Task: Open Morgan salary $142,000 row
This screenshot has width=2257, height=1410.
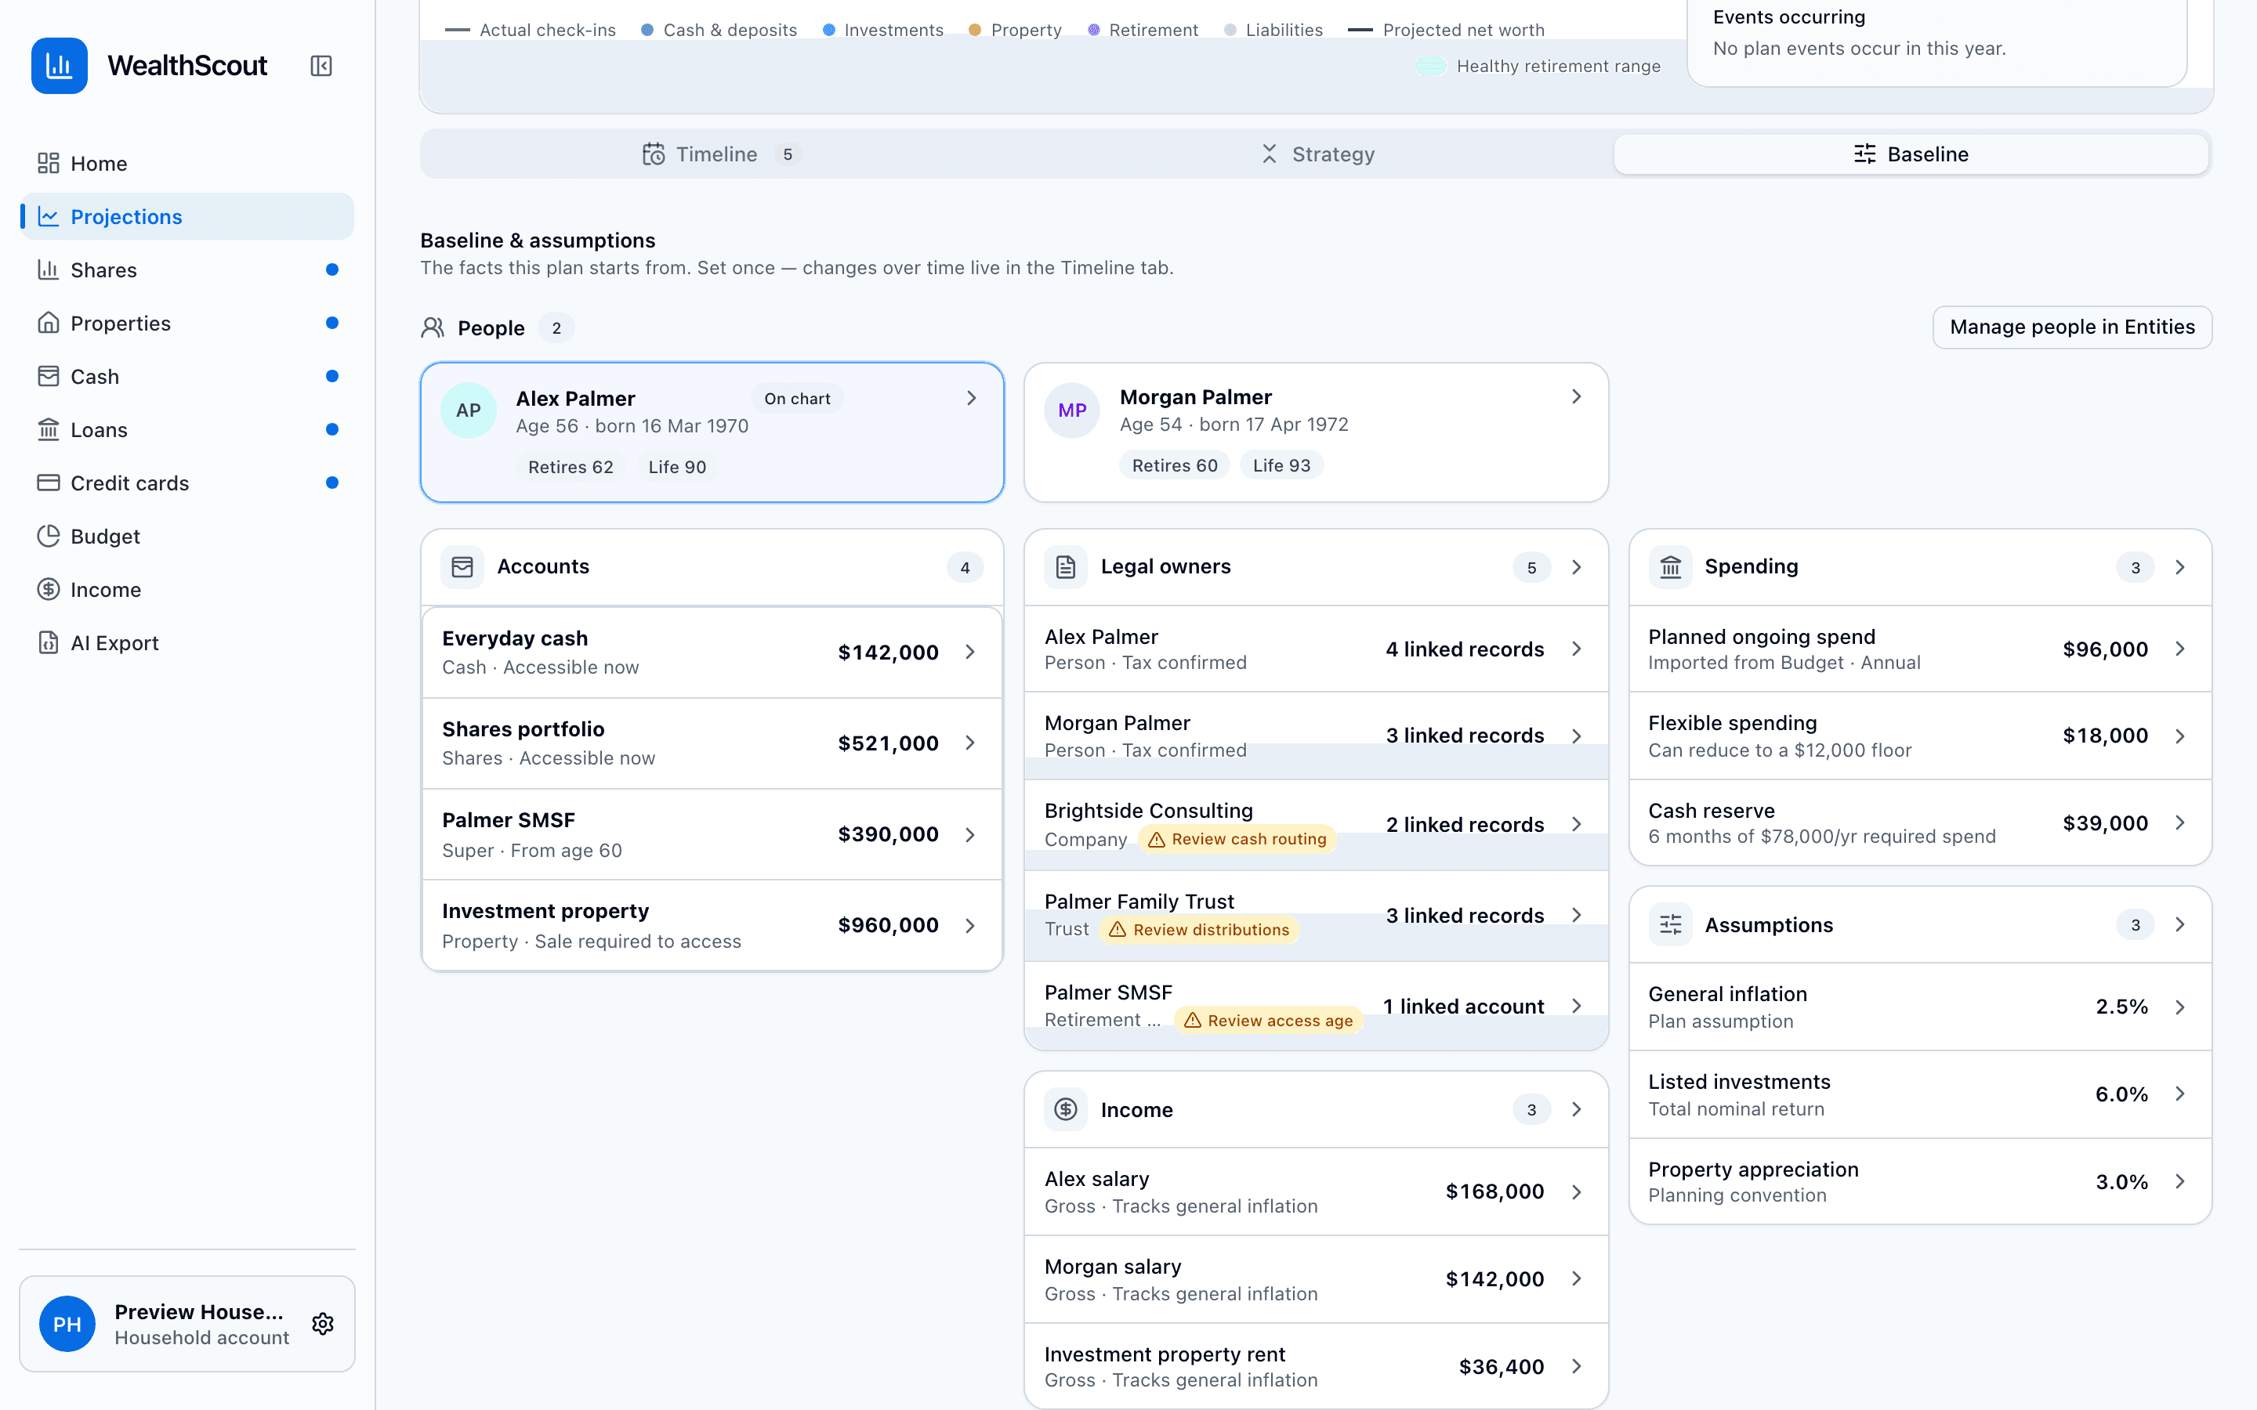Action: [x=1316, y=1279]
